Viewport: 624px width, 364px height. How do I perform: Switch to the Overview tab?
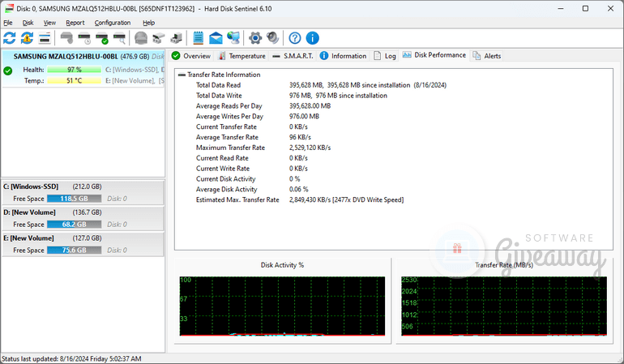[191, 56]
